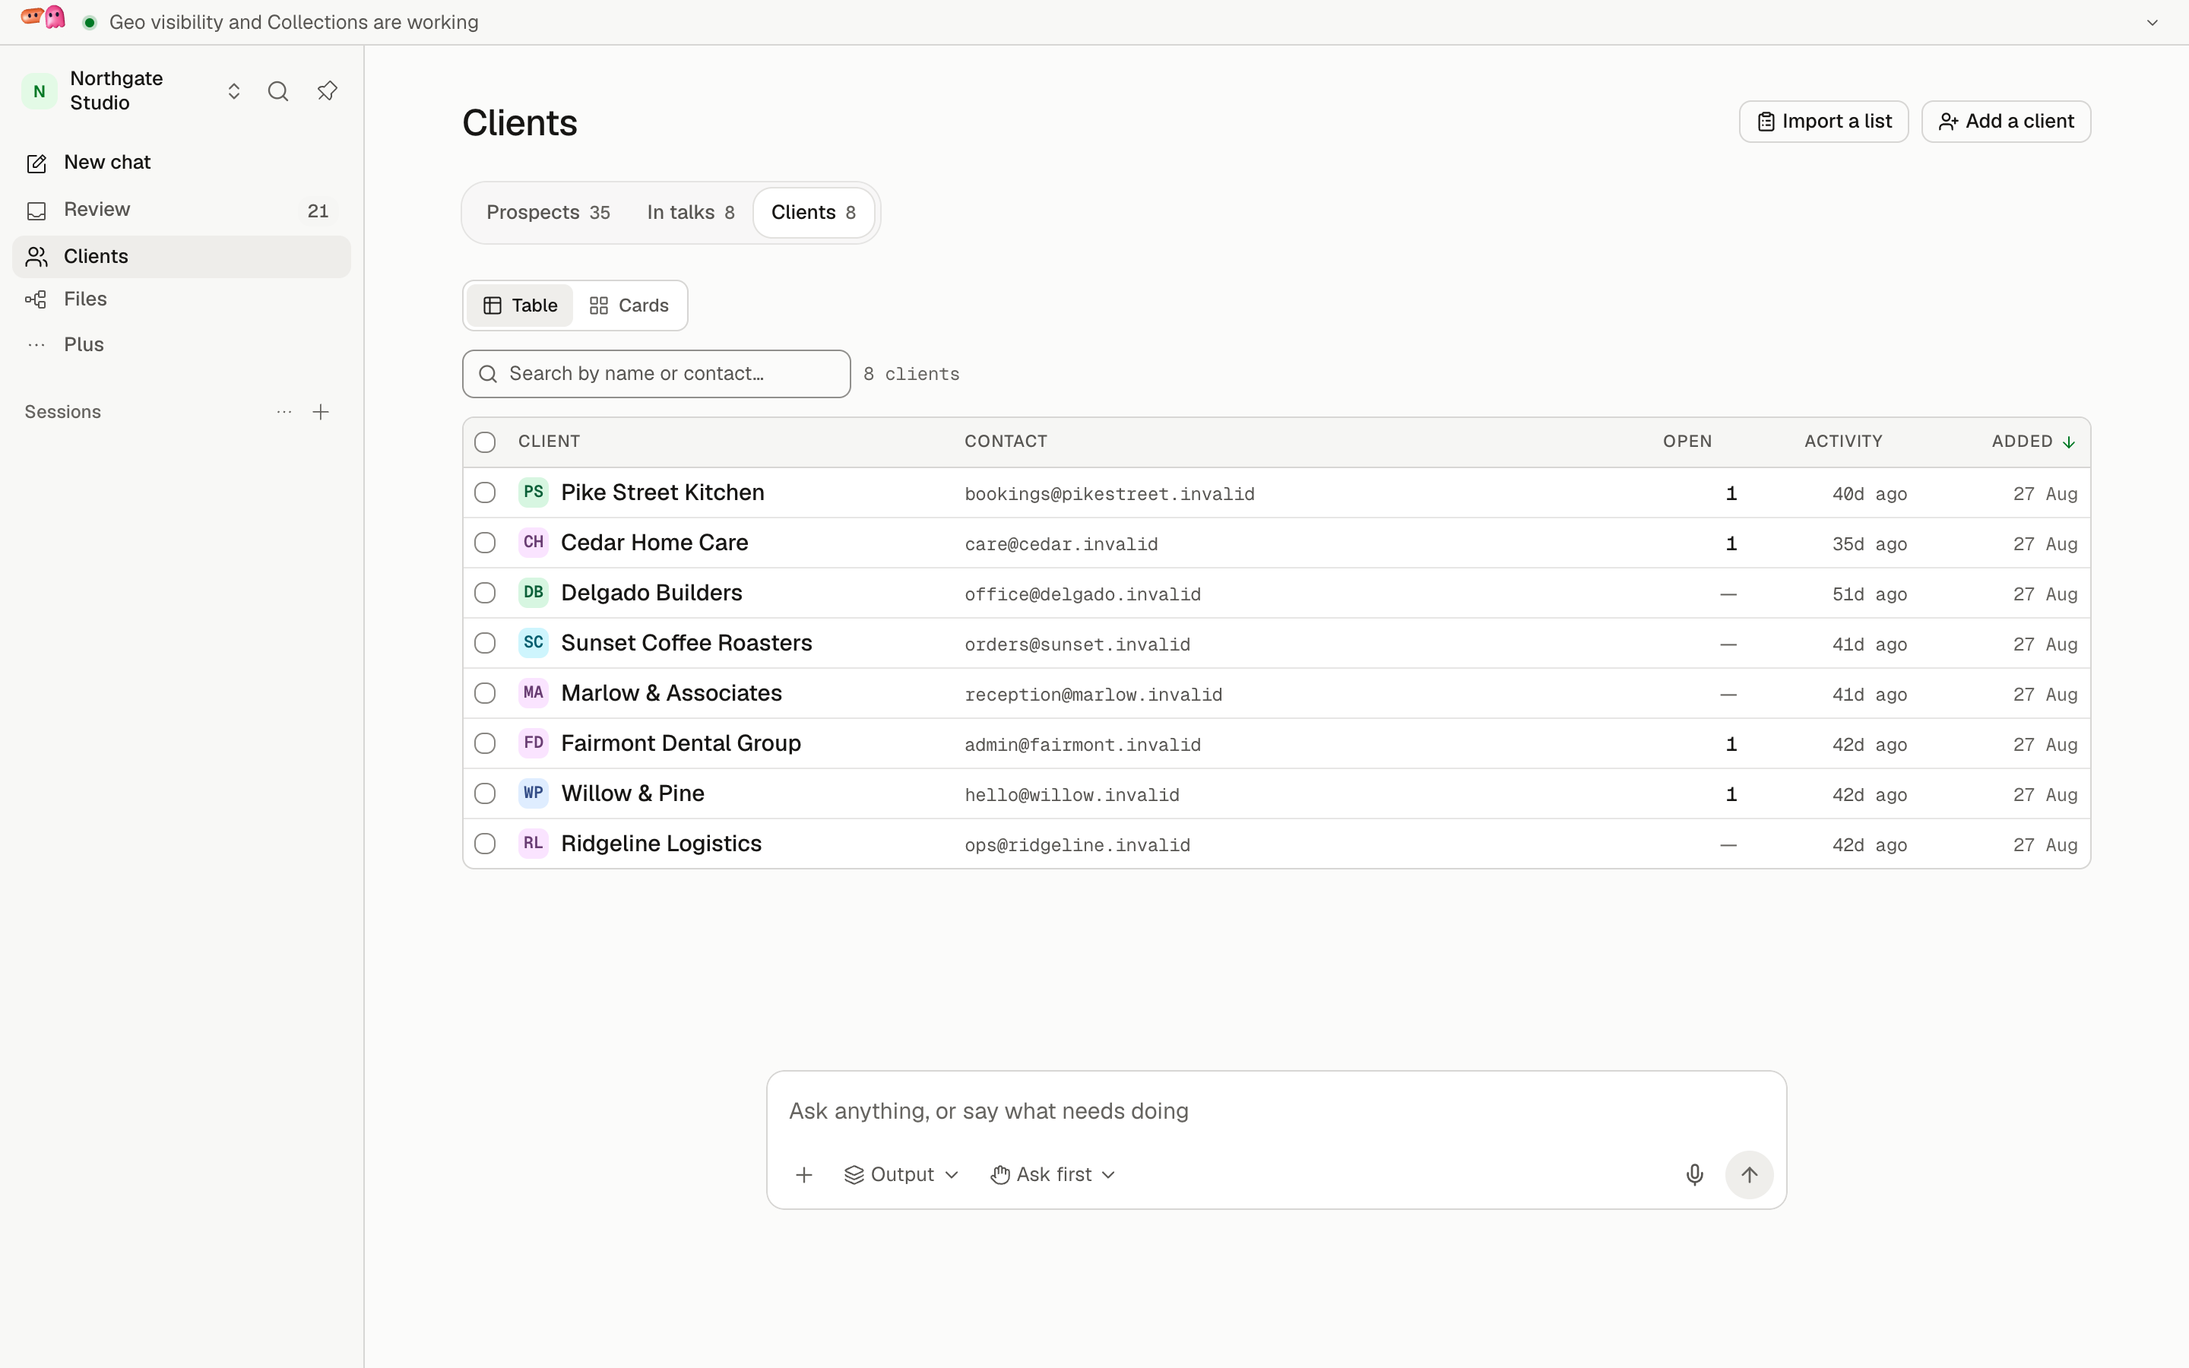Select Ridgeline Logistics row checkbox
Screen dimensions: 2189x1368
pyautogui.click(x=485, y=844)
